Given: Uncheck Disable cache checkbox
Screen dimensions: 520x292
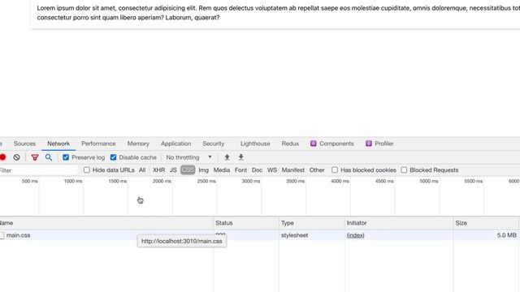Looking at the screenshot, I should pos(114,157).
